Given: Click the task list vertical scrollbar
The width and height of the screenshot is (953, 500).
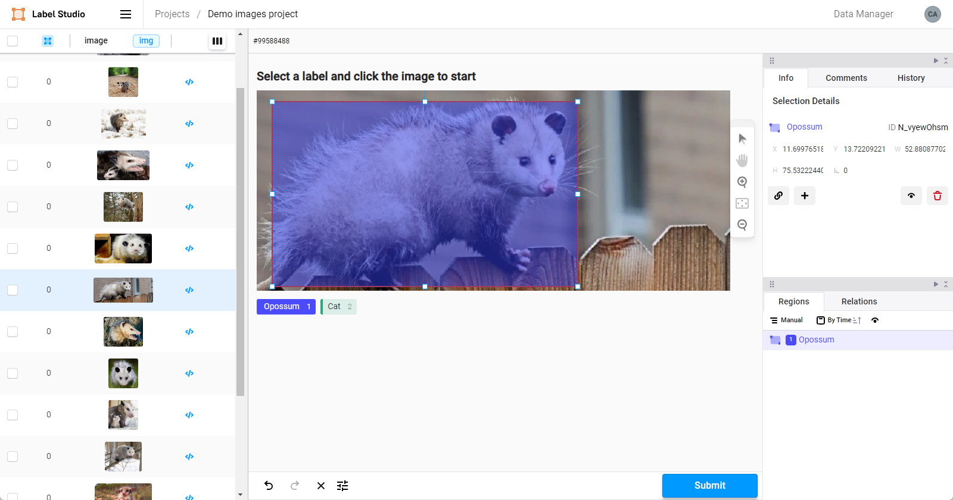Looking at the screenshot, I should pos(241,242).
